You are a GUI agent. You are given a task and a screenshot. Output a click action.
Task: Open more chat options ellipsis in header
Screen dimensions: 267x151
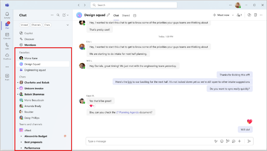(x=261, y=15)
